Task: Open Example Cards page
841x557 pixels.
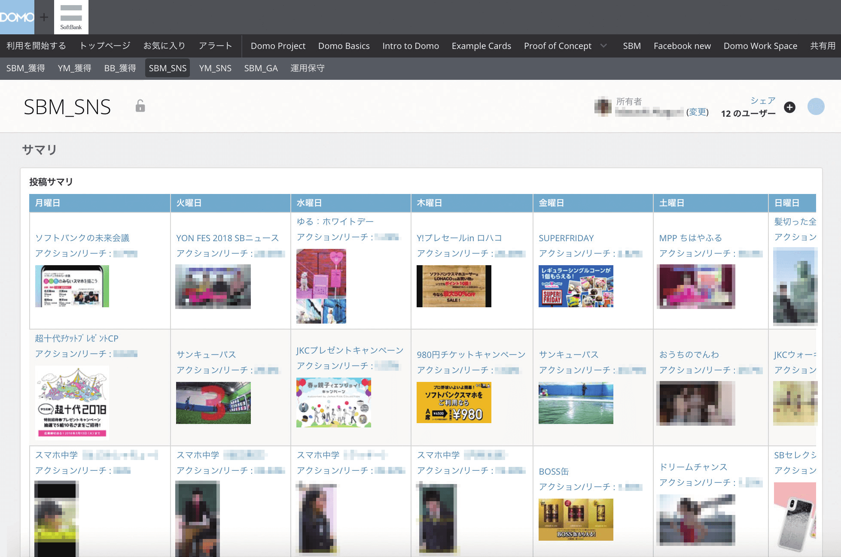Action: point(481,45)
